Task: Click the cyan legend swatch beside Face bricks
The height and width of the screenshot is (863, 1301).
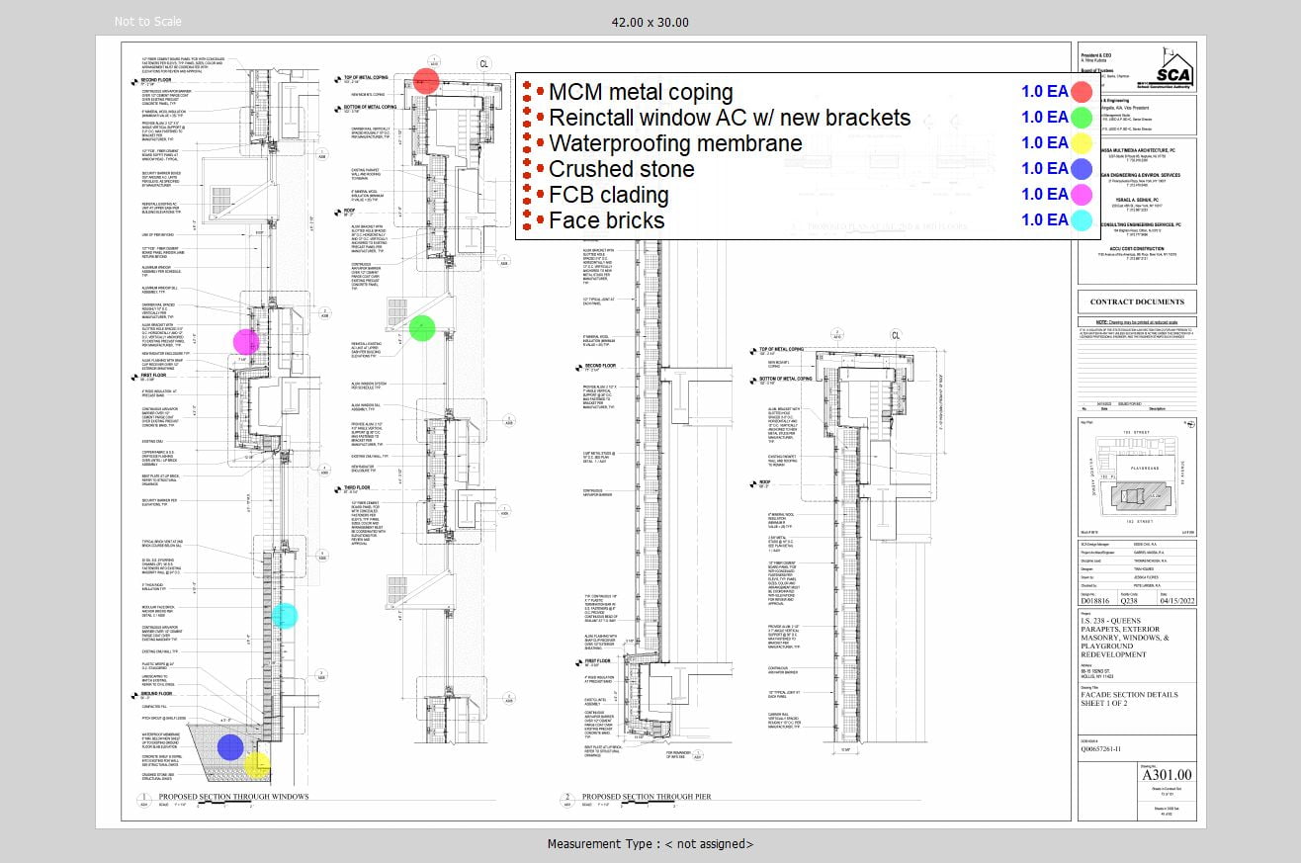Action: pos(1082,220)
